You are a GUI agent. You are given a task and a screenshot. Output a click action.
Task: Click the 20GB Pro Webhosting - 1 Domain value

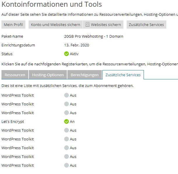point(94,36)
